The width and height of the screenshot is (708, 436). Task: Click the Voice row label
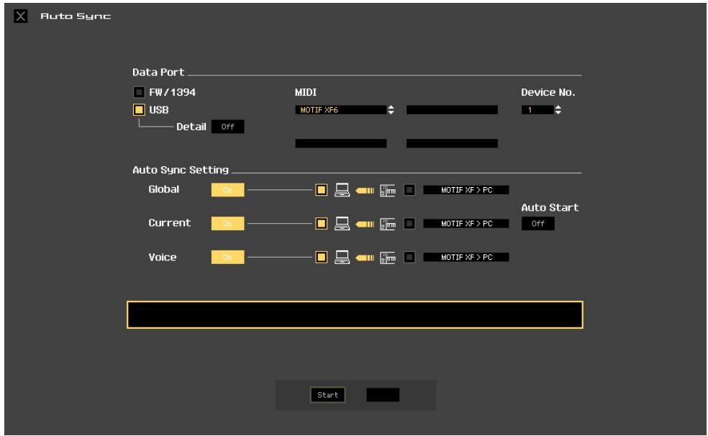(162, 258)
